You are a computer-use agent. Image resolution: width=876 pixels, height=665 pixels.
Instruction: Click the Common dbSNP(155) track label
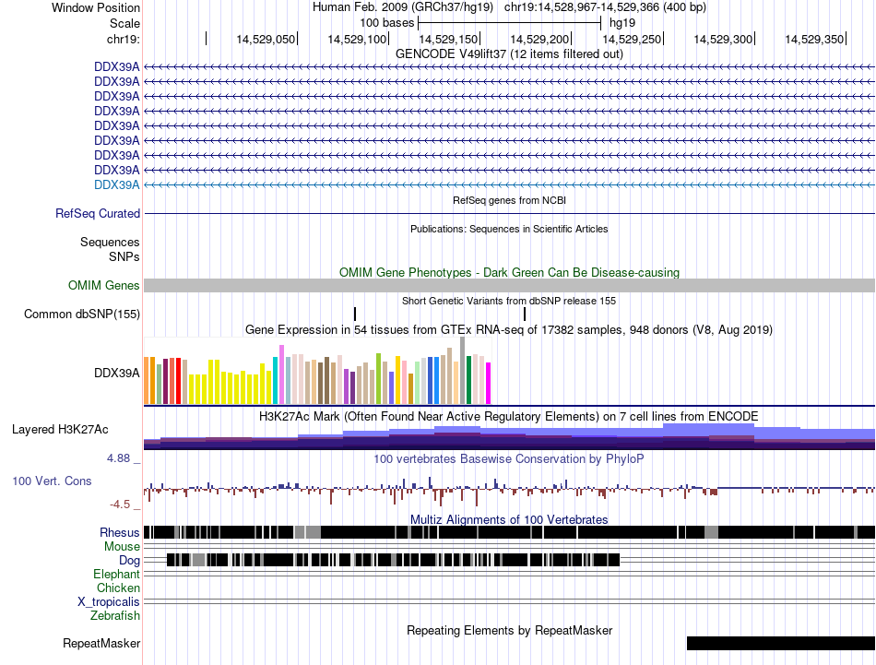(82, 315)
